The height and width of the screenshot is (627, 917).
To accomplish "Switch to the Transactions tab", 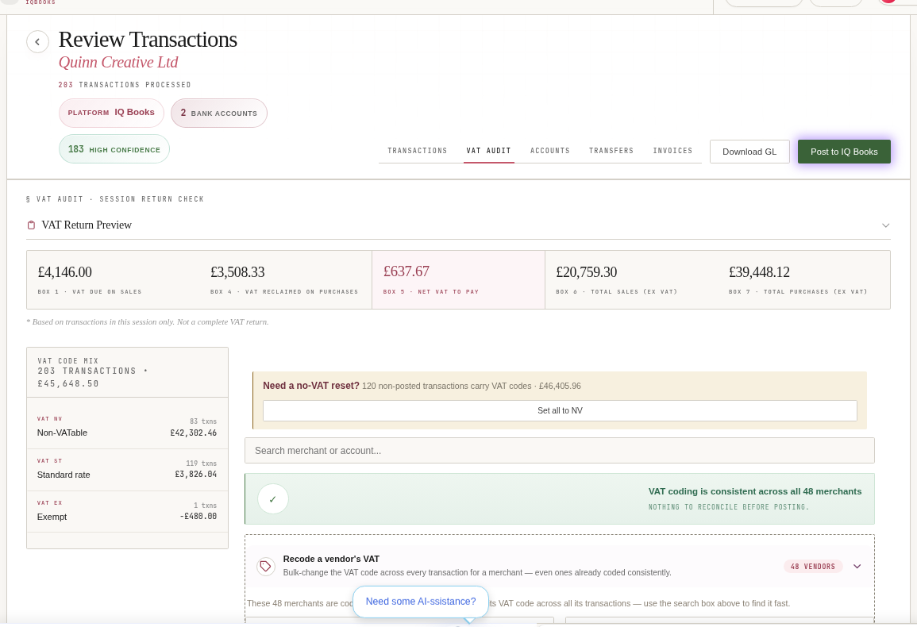I will pos(417,151).
